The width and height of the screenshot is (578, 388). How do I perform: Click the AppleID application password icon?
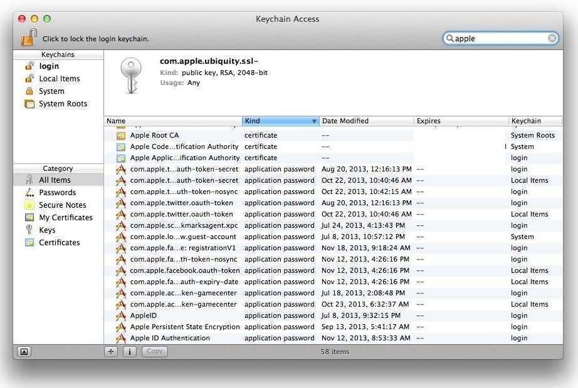pyautogui.click(x=120, y=315)
